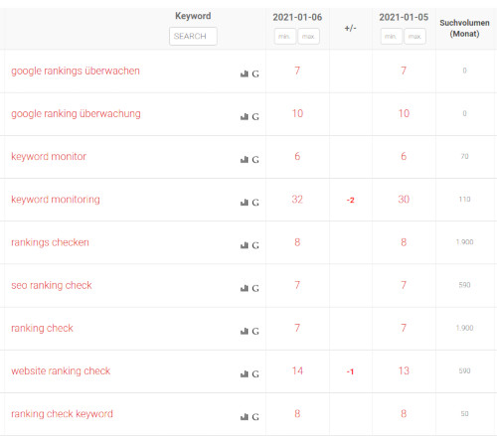Click Google icon for keyword monitor row
The height and width of the screenshot is (436, 497).
coord(255,160)
